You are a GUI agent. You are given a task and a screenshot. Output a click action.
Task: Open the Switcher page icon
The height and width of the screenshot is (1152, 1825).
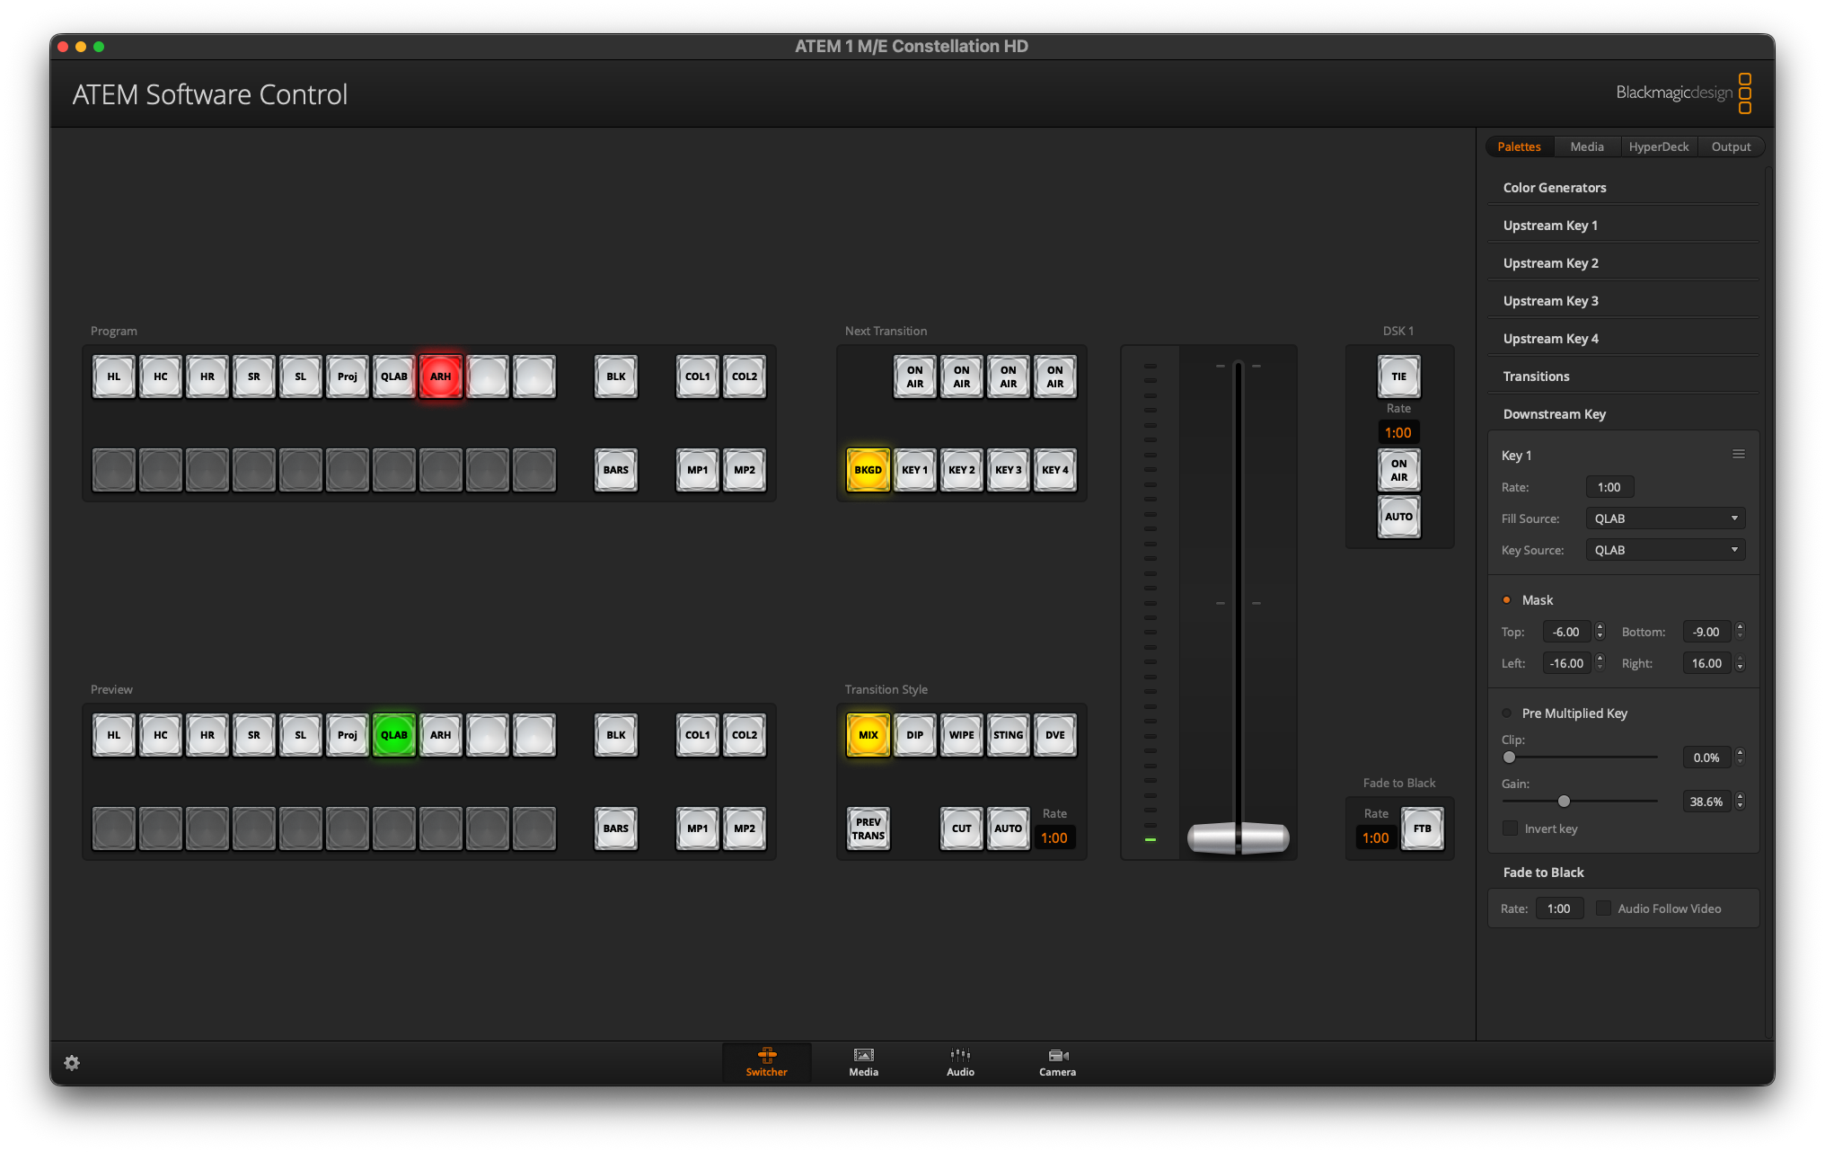click(766, 1062)
